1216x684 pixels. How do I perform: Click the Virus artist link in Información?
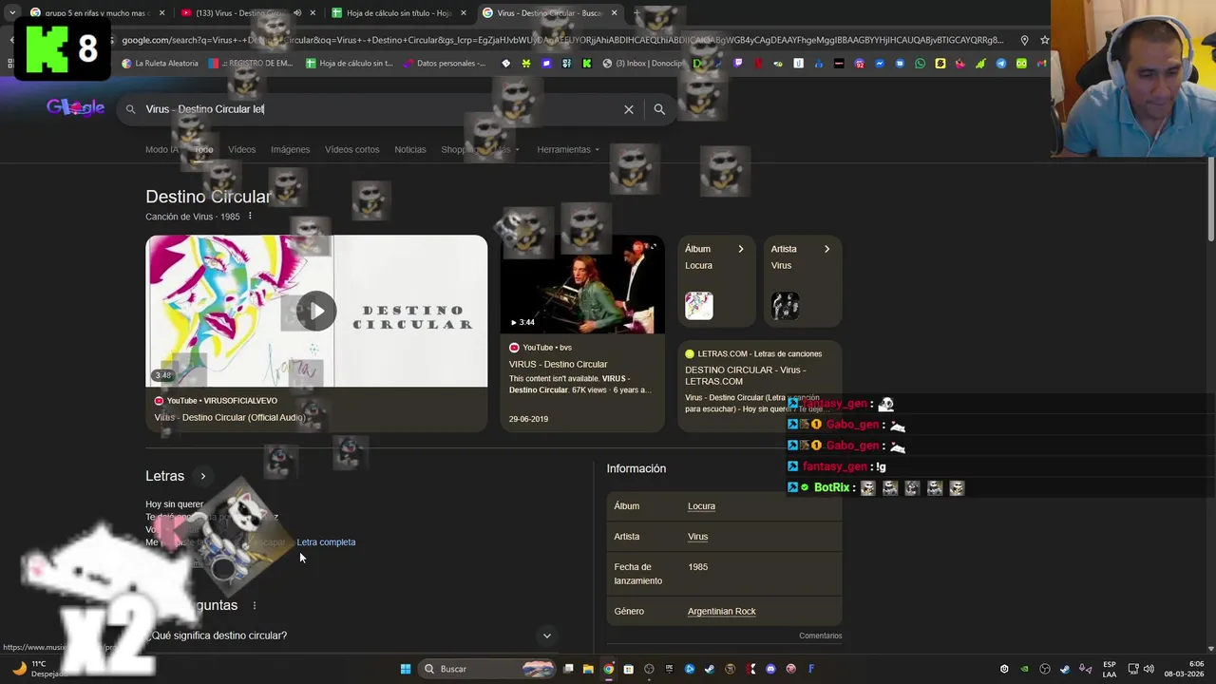coord(697,537)
